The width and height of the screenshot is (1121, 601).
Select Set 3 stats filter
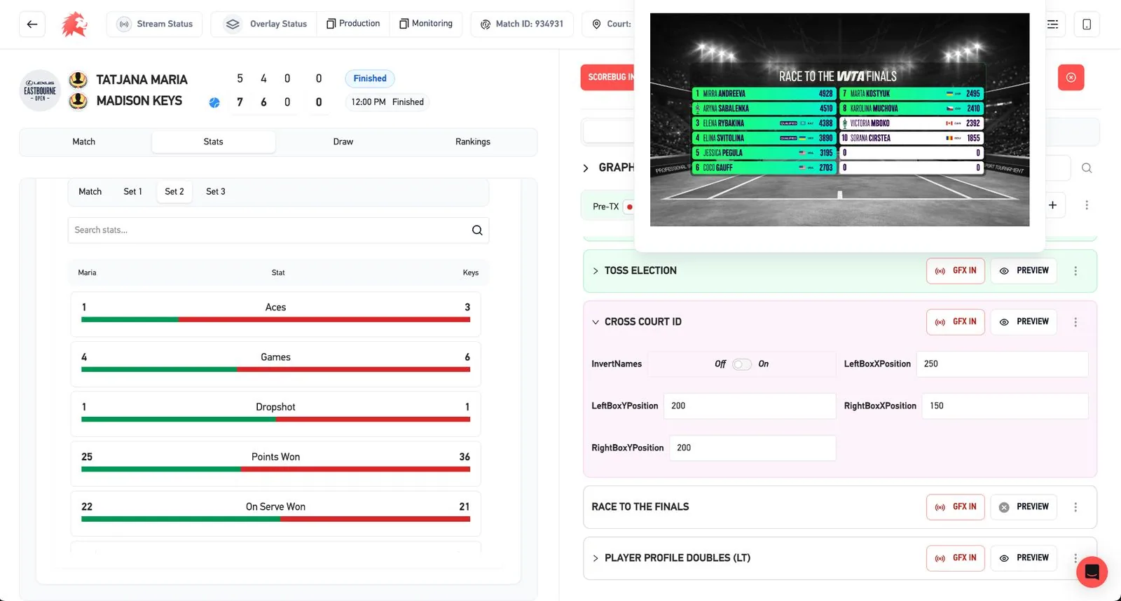pos(216,191)
